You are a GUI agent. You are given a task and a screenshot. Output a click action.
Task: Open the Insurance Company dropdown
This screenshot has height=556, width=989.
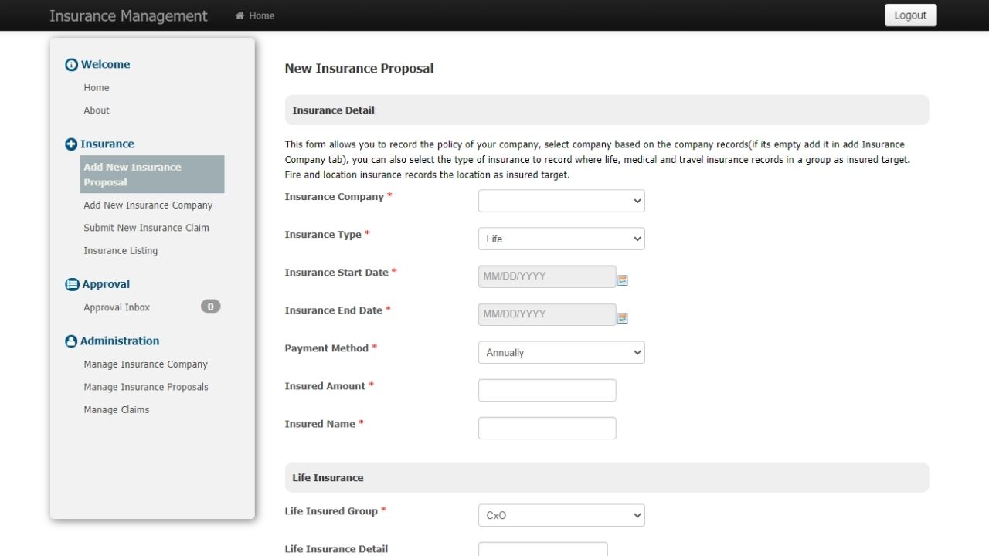coord(561,201)
